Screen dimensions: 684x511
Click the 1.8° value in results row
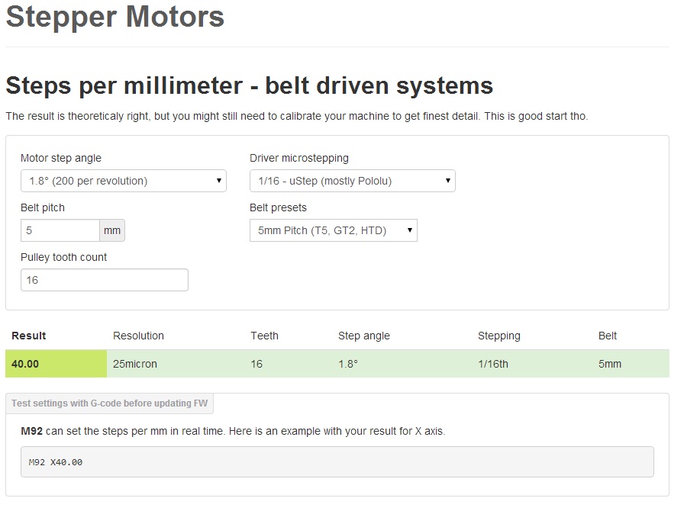click(x=348, y=364)
